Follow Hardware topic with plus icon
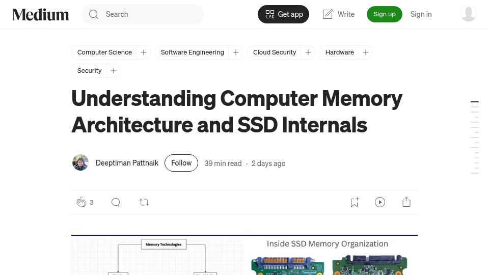Image resolution: width=489 pixels, height=275 pixels. (x=366, y=52)
